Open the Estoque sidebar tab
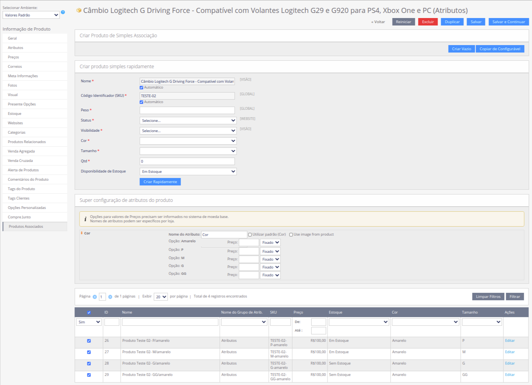This screenshot has width=532, height=385. [35, 114]
